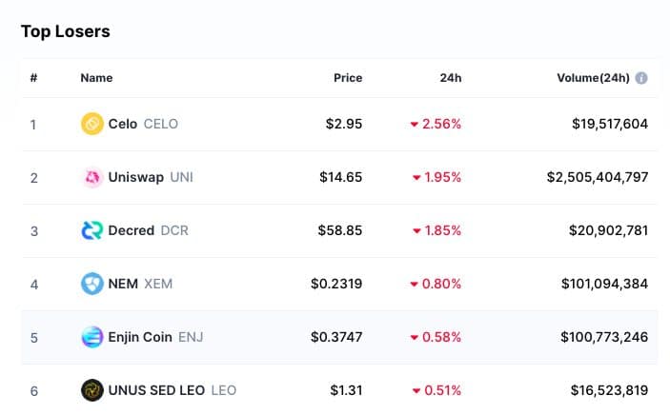This screenshot has height=415, width=670.
Task: Sort by the Volume(24h) column header
Action: [593, 78]
